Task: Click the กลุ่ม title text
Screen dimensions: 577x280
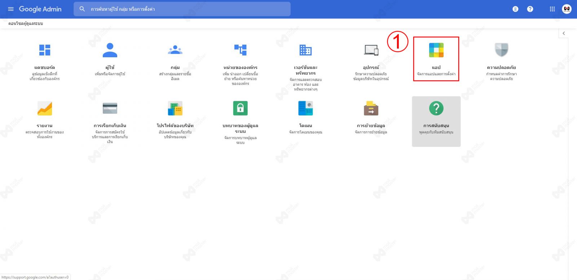Action: coord(175,68)
